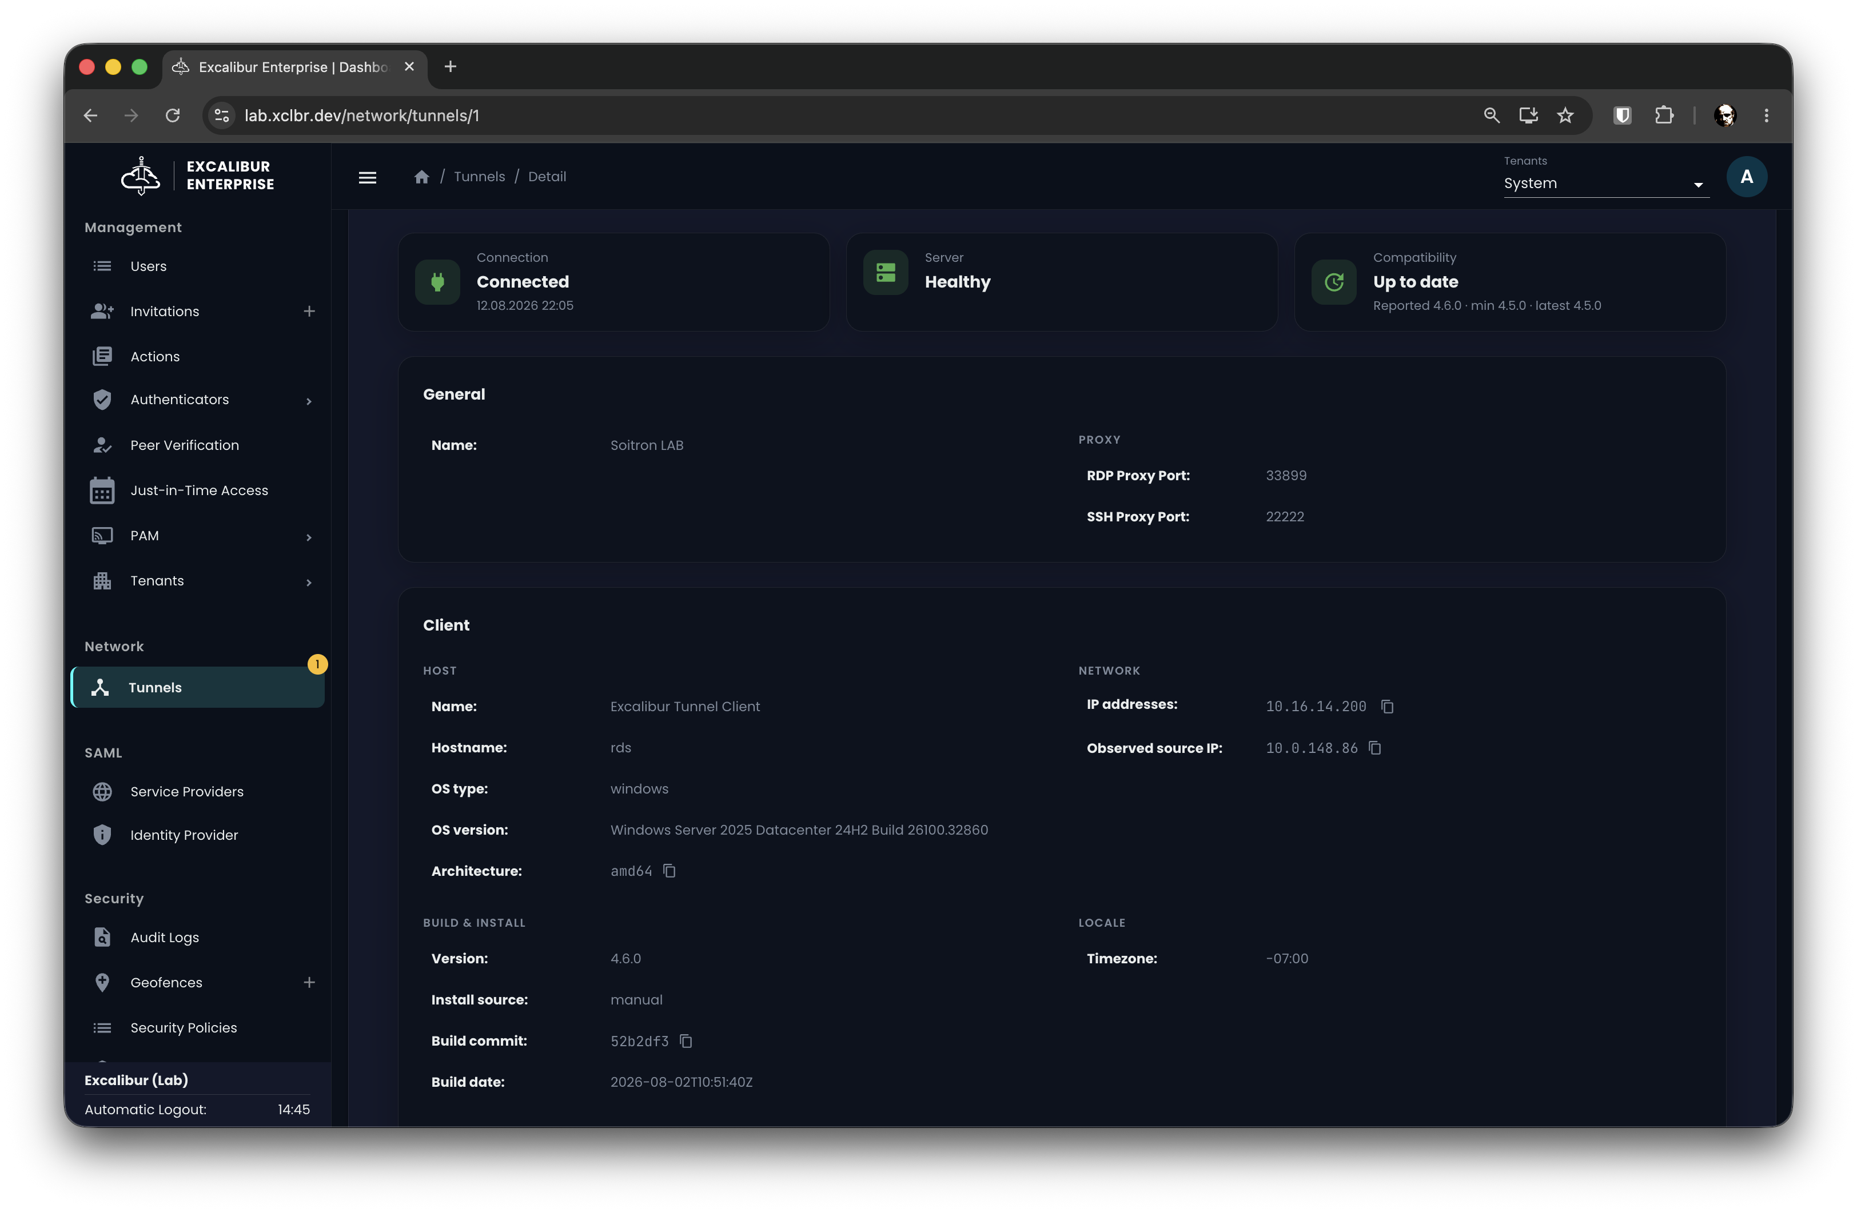Open user avatar A menu

click(x=1746, y=177)
